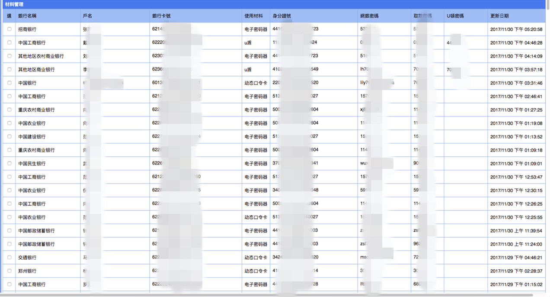Click the 戶名 column header
Screen dimensions: 550x297
[x=87, y=16]
